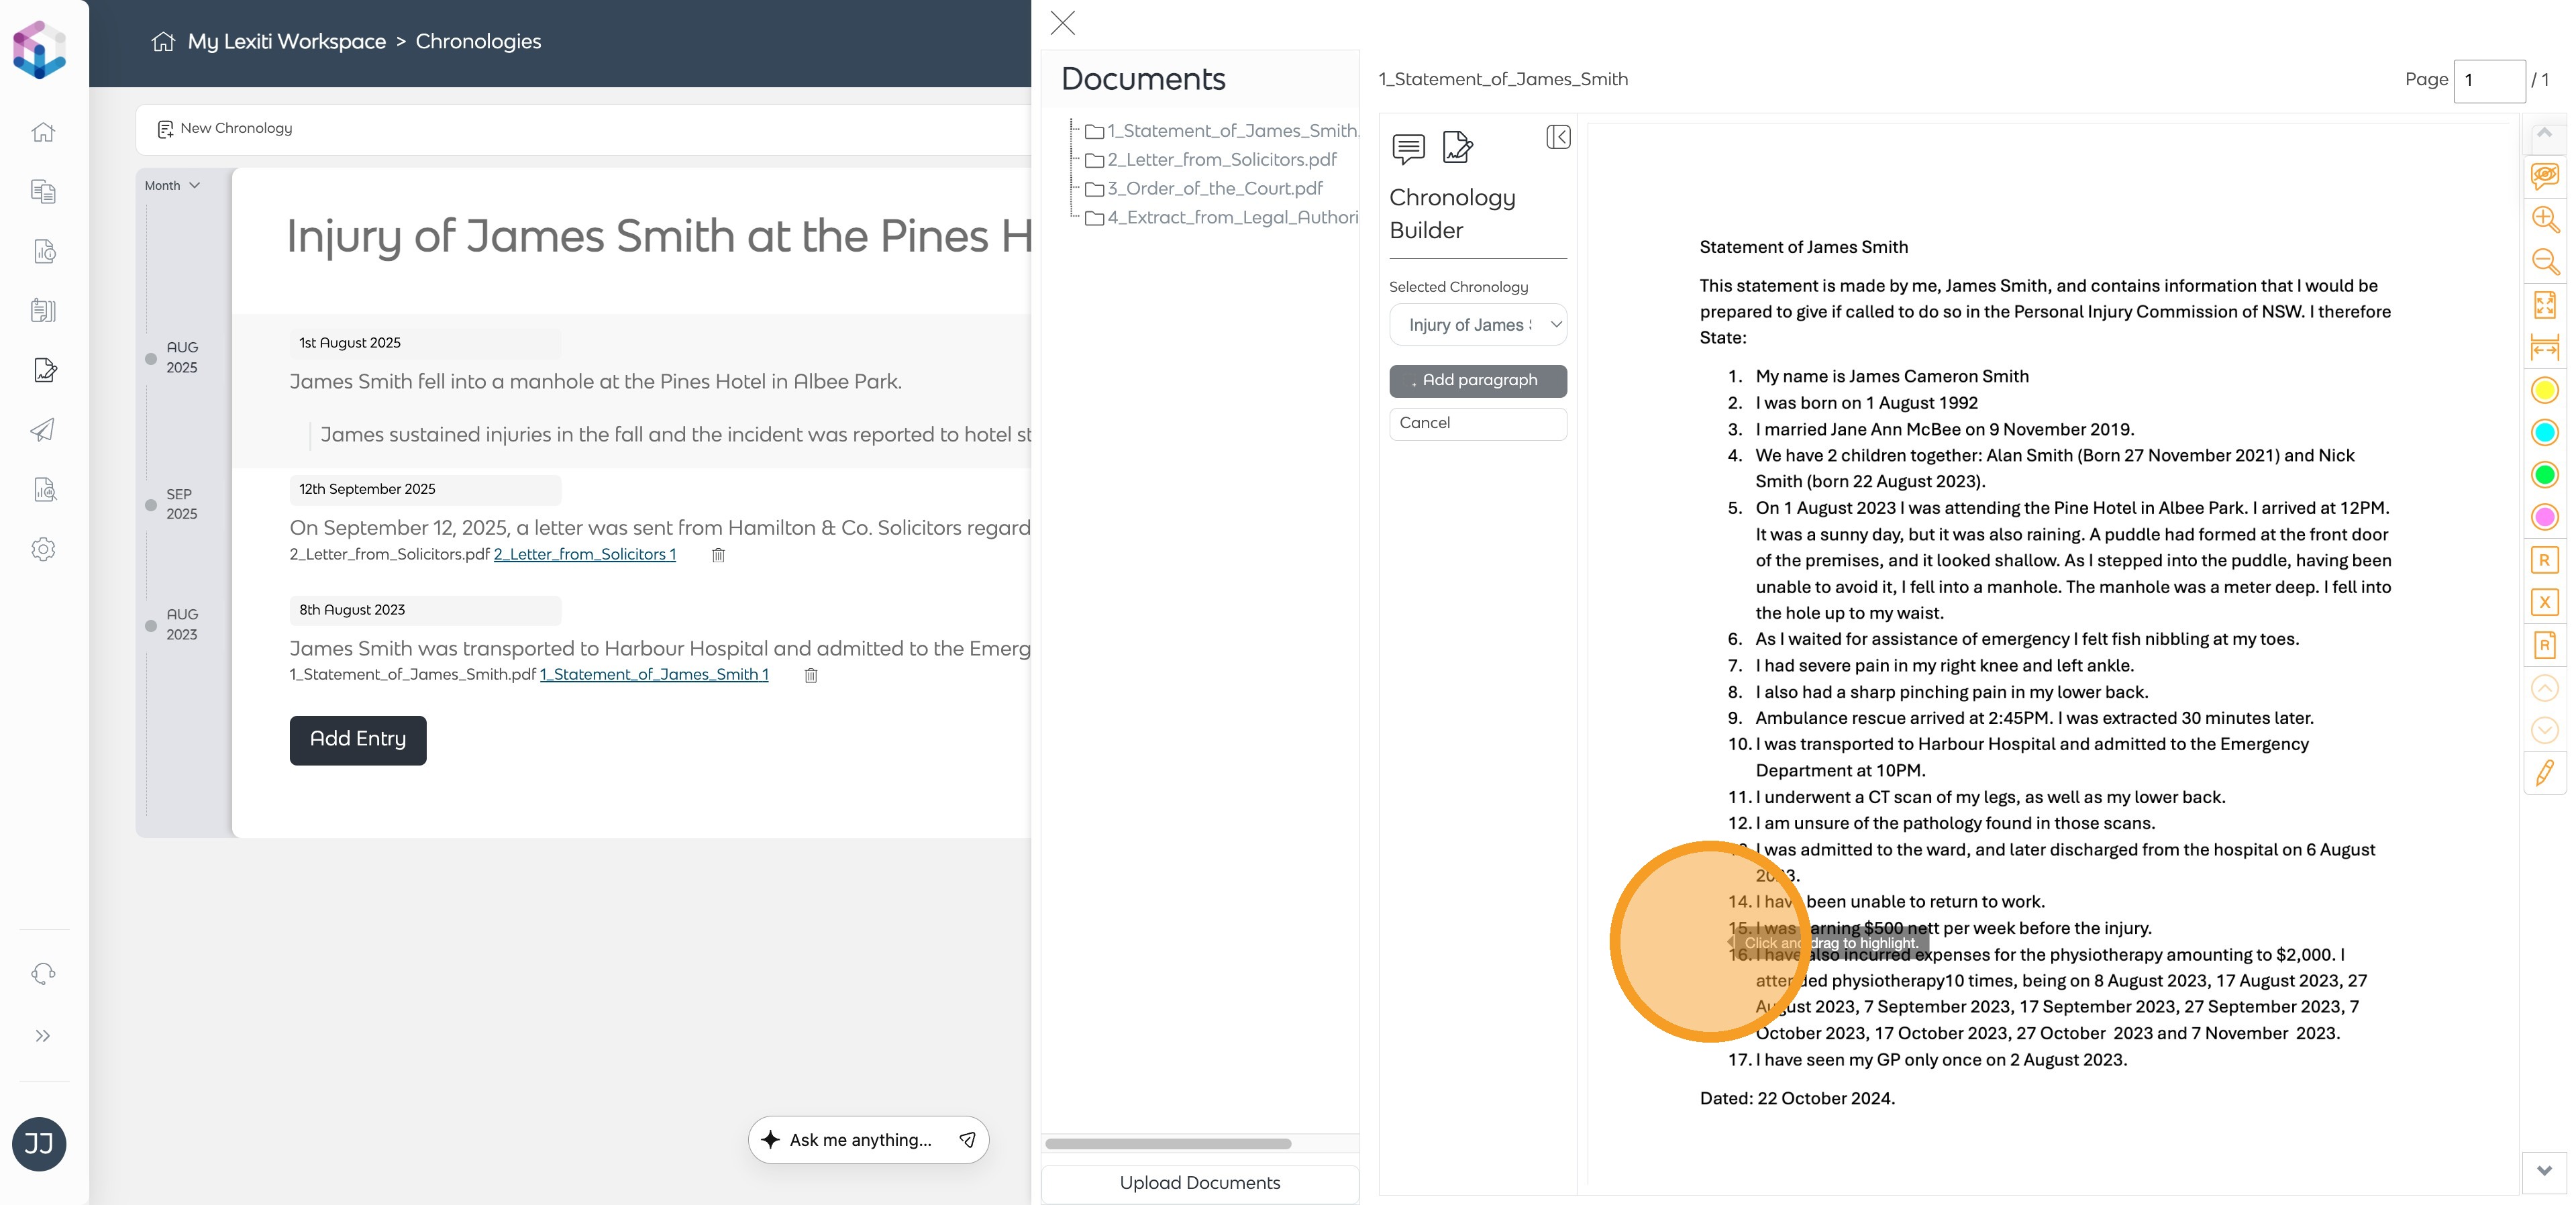Select the yellow highlight color

tap(2544, 390)
